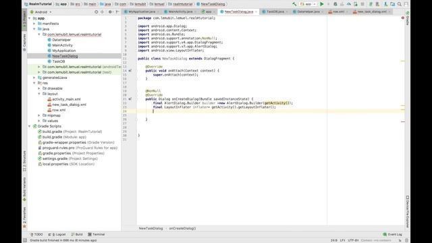Open the Gradle side tool window

coord(408,18)
